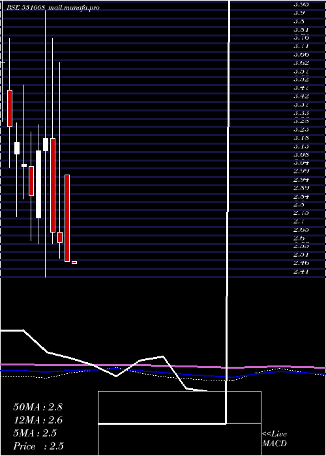Click the 2.84 price axis label
Screen dimensions: 326x456
tap(301, 196)
